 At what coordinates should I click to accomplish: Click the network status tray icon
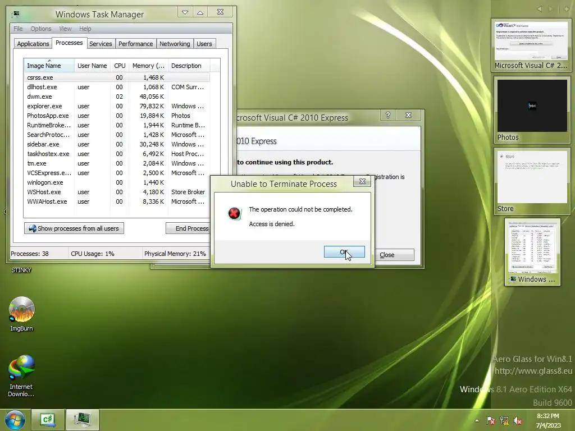[x=504, y=420]
